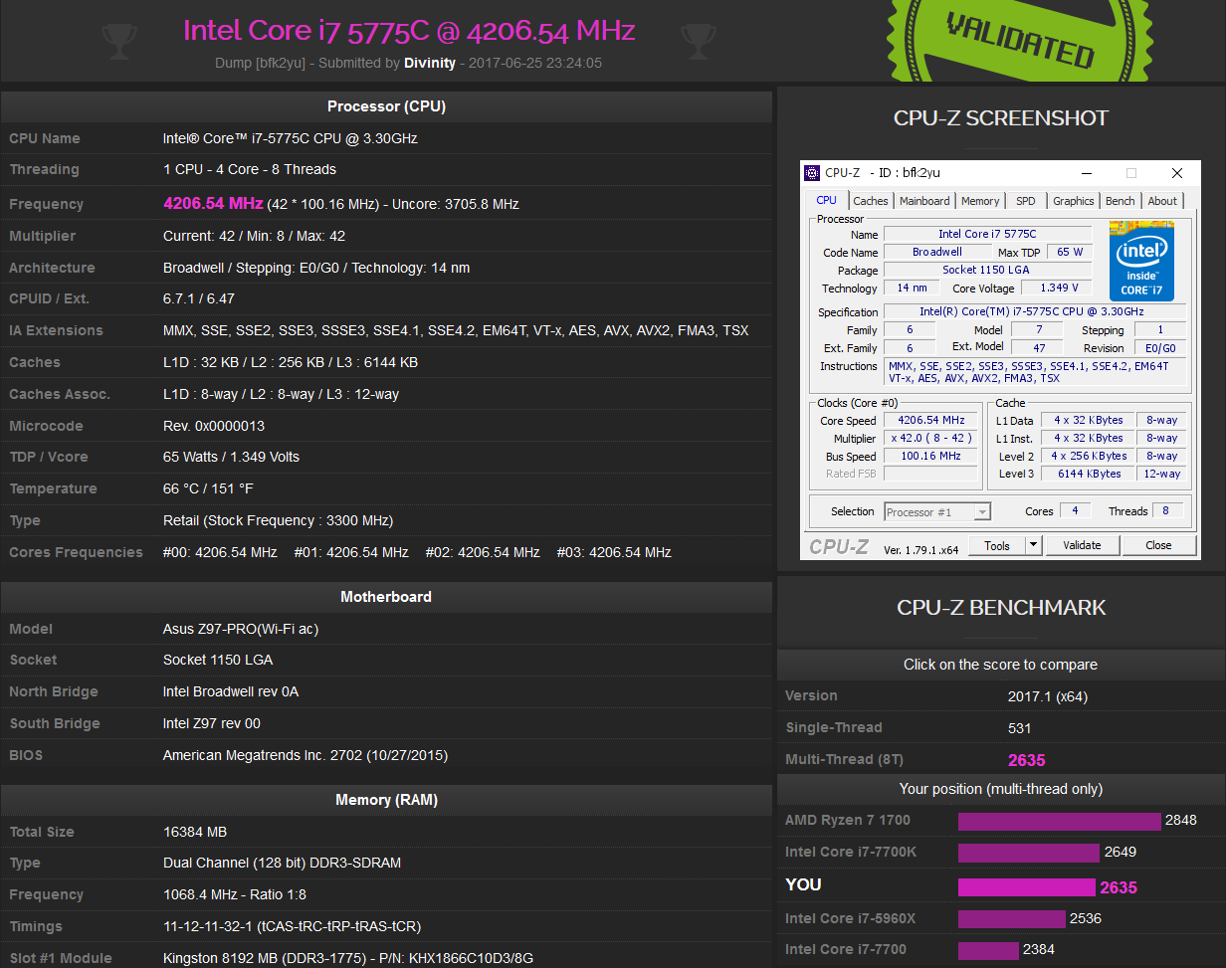
Task: Open the Bench tab in CPU-Z
Action: (1121, 201)
